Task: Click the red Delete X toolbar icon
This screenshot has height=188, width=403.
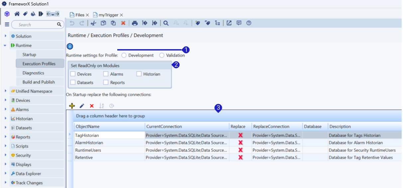Action: click(x=123, y=23)
